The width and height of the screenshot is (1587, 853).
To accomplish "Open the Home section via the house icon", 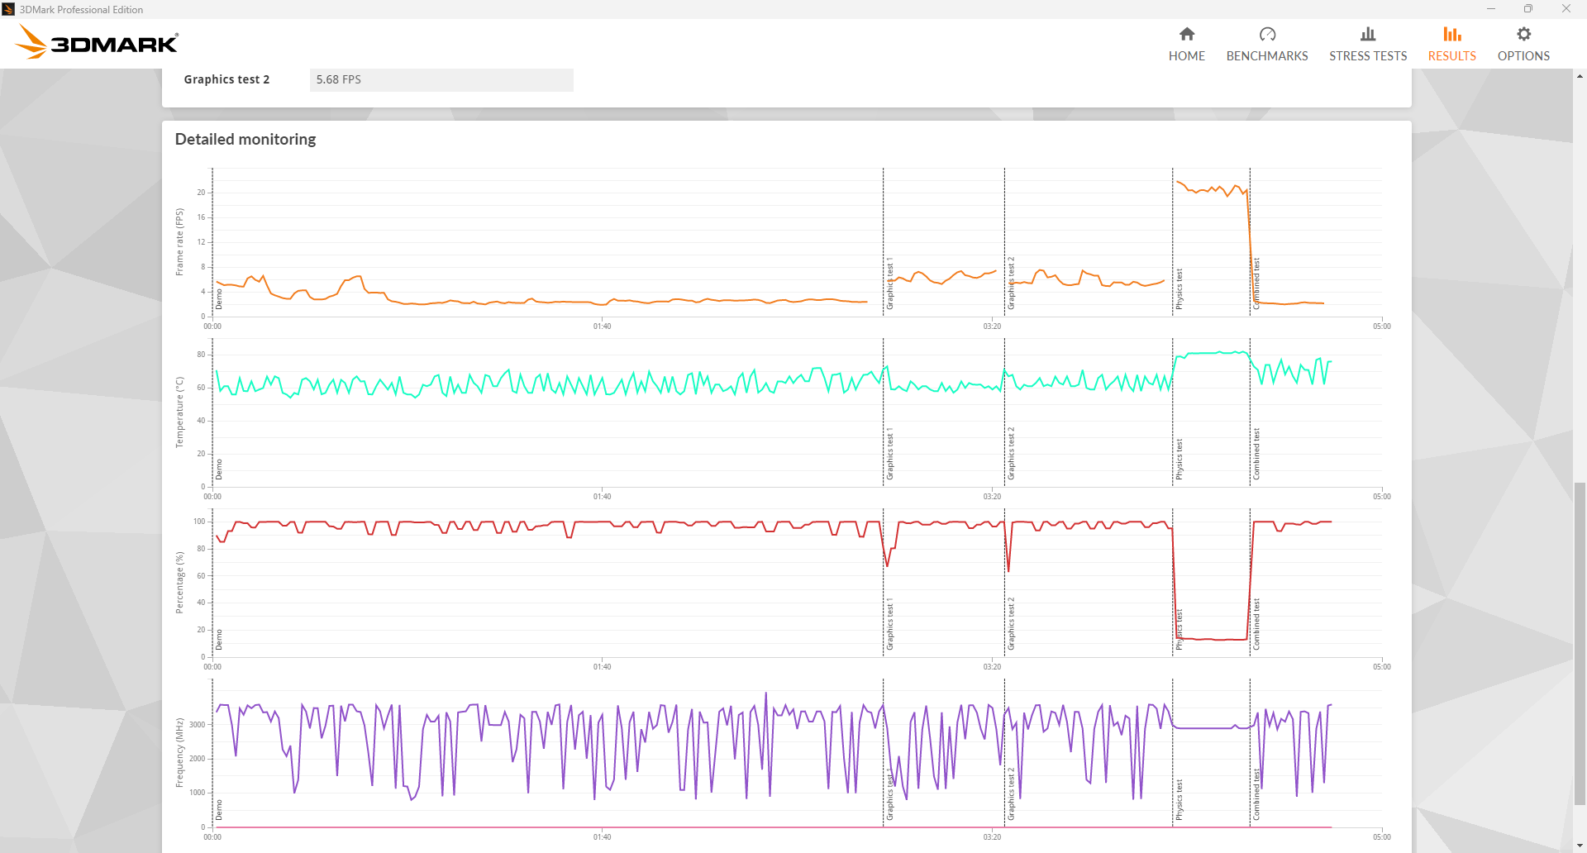I will pyautogui.click(x=1186, y=34).
